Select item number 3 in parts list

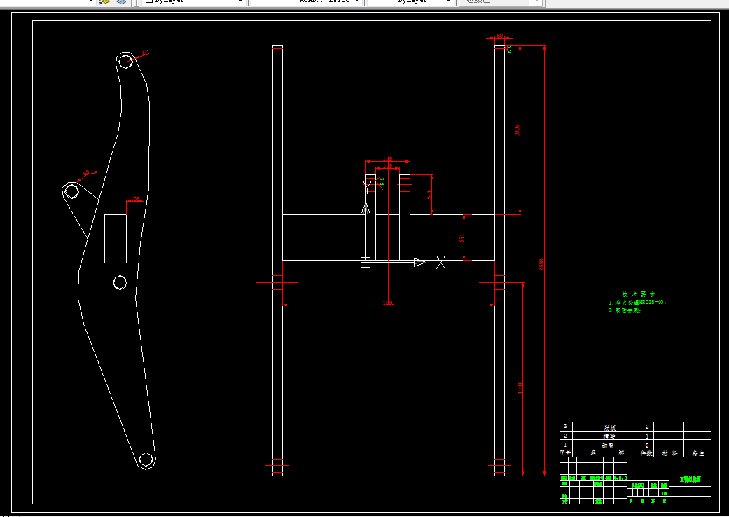click(565, 427)
